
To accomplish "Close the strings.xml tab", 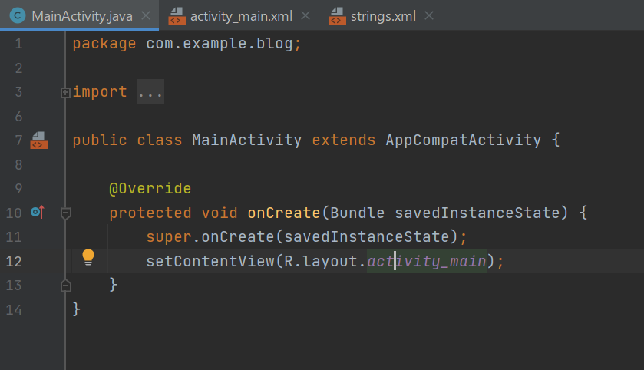I will (x=429, y=15).
